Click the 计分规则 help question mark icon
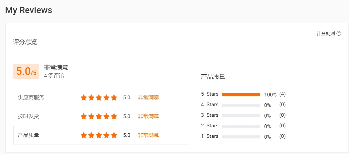 tap(339, 34)
